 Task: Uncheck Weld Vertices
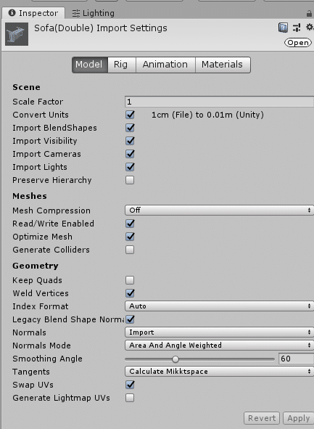pyautogui.click(x=130, y=293)
